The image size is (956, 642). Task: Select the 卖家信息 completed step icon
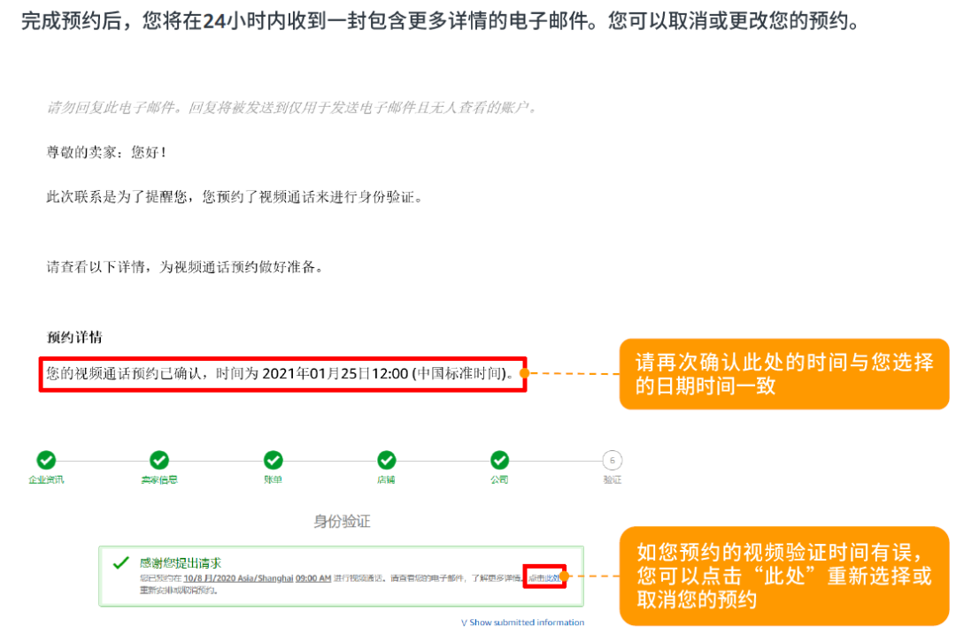(x=158, y=461)
